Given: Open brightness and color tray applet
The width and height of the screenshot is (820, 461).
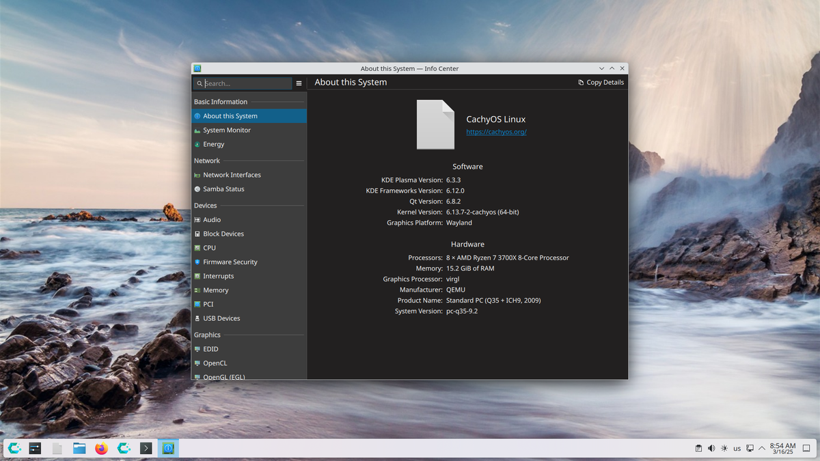Looking at the screenshot, I should (724, 449).
